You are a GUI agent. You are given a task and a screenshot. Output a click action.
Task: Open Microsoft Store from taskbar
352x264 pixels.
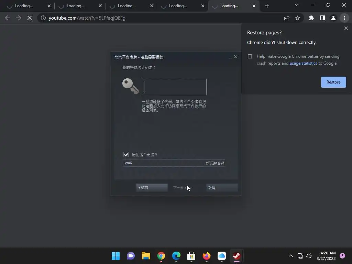[191, 256]
